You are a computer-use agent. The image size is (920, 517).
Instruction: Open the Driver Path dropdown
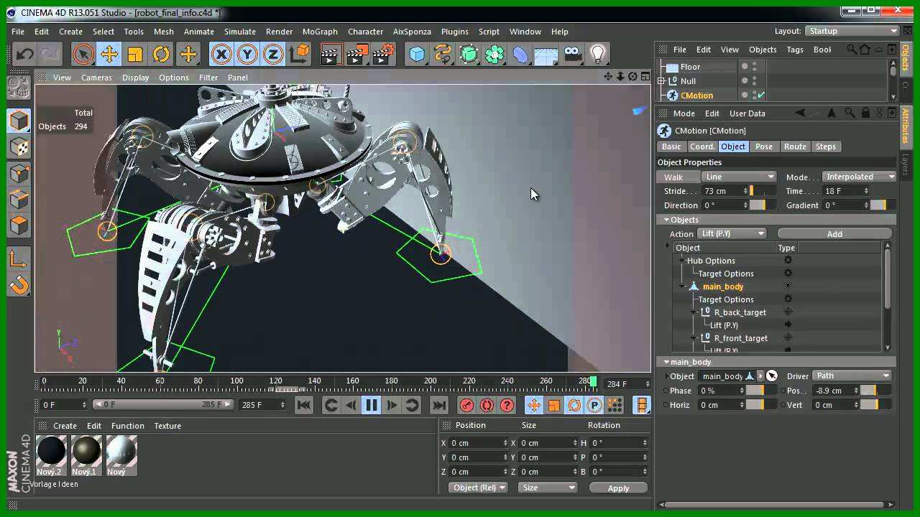(x=852, y=376)
